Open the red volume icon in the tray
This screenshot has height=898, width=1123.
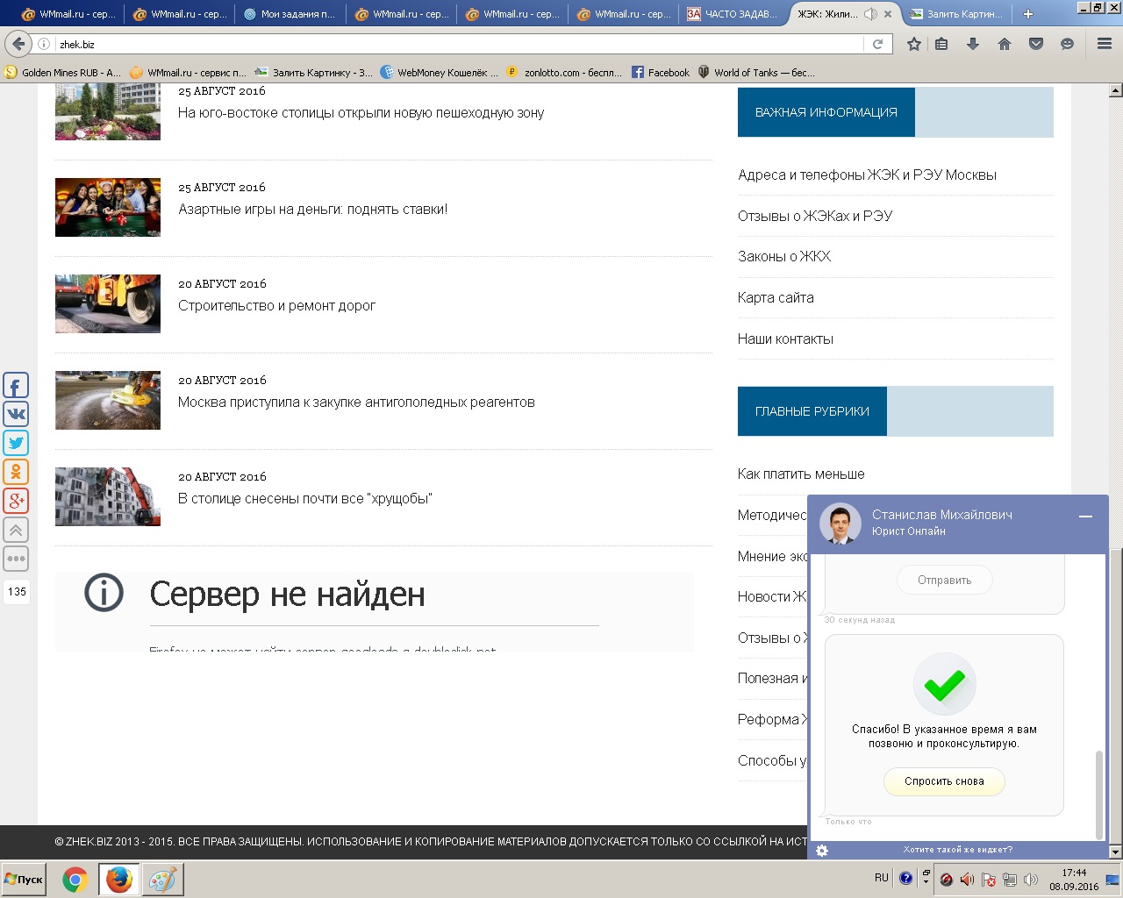point(967,880)
